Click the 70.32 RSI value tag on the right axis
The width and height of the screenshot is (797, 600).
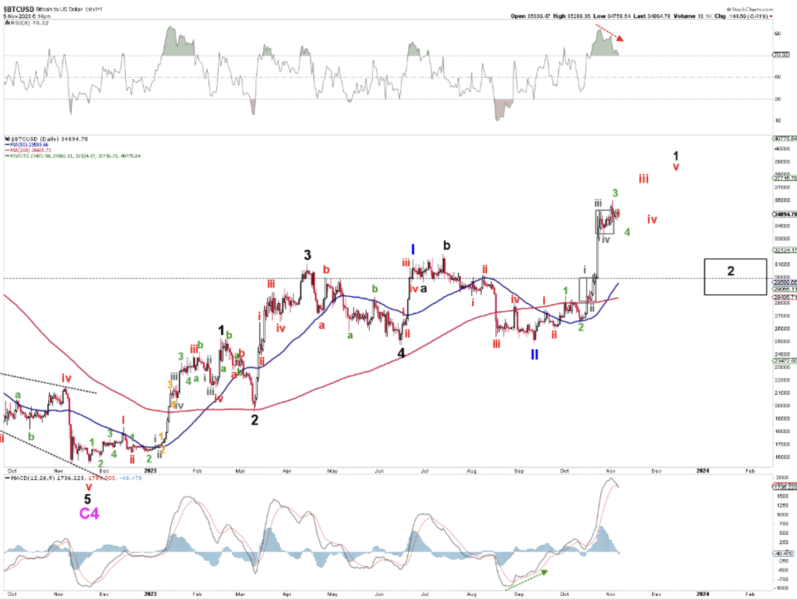781,55
